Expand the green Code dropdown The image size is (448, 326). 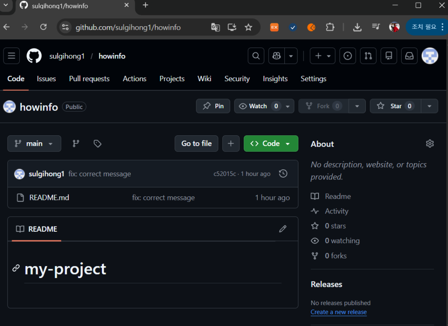271,144
